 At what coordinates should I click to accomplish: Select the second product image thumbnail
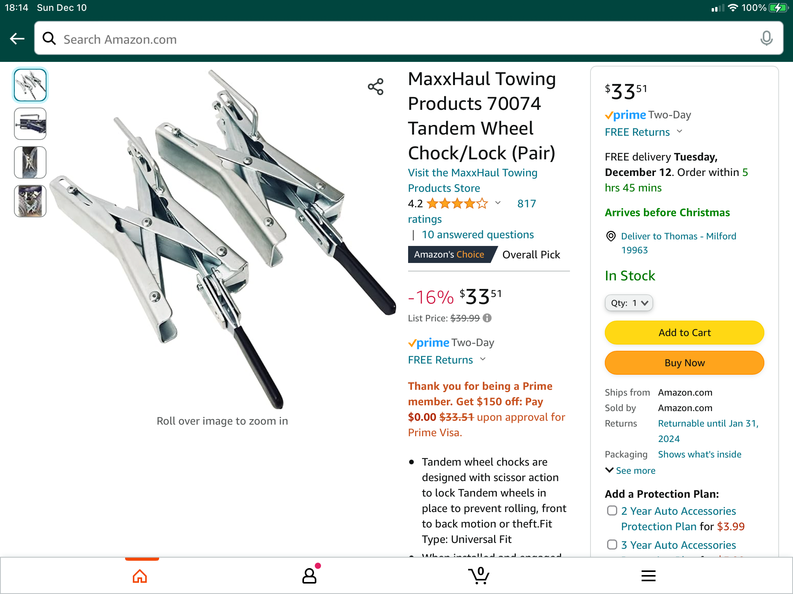point(30,124)
